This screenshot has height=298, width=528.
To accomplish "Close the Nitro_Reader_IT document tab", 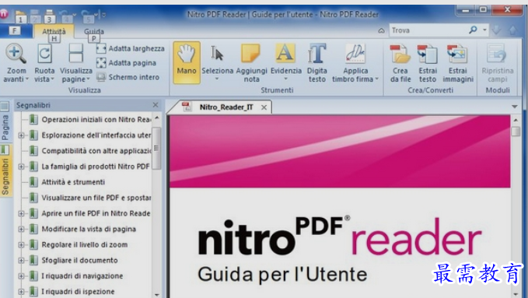I will tap(264, 107).
